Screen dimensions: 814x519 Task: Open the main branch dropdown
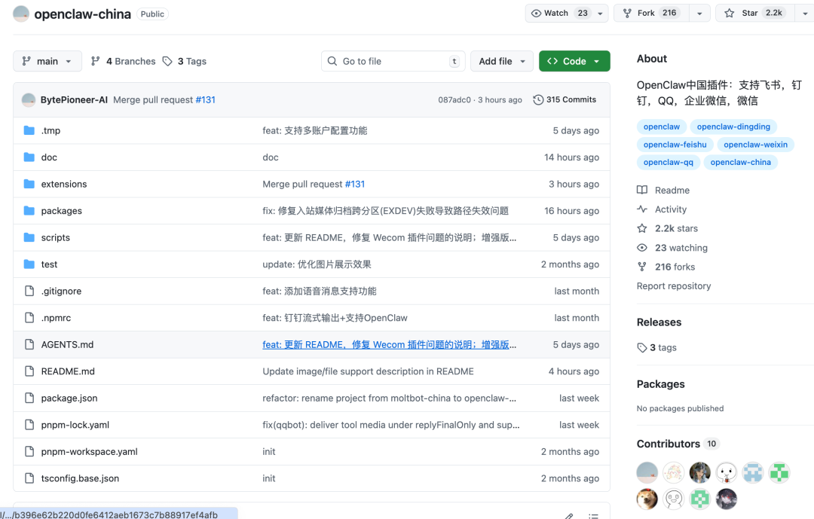47,61
